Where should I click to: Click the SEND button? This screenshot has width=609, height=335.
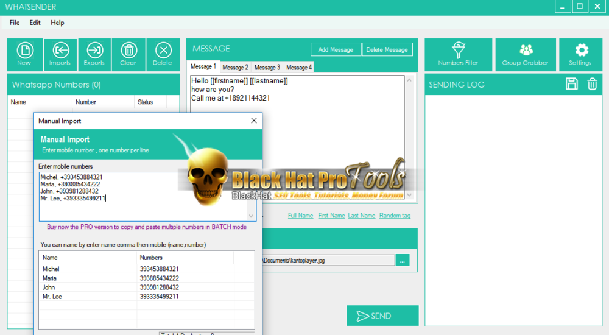click(382, 316)
